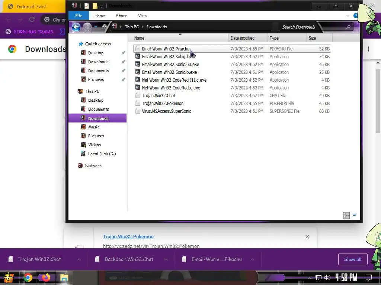Open Desktop under Quick access
381x285 pixels.
(x=92, y=53)
